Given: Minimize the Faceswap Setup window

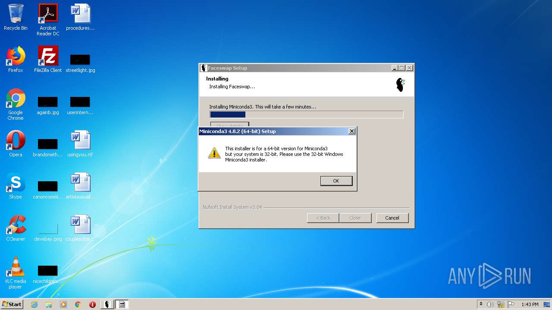Looking at the screenshot, I should [x=395, y=68].
